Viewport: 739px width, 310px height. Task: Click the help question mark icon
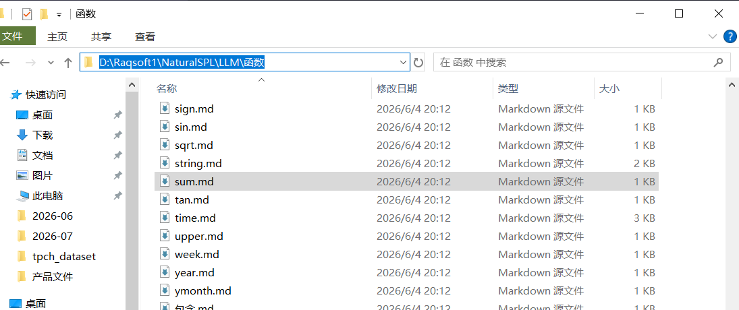point(730,36)
